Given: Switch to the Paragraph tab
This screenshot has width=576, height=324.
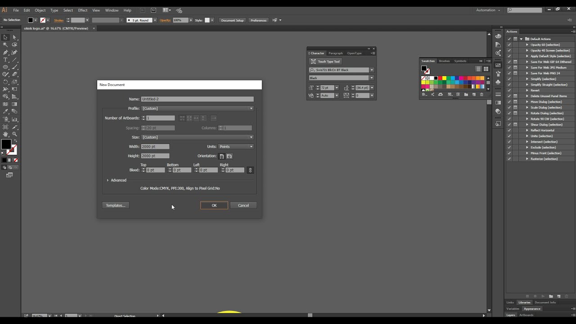Looking at the screenshot, I should [x=335, y=53].
